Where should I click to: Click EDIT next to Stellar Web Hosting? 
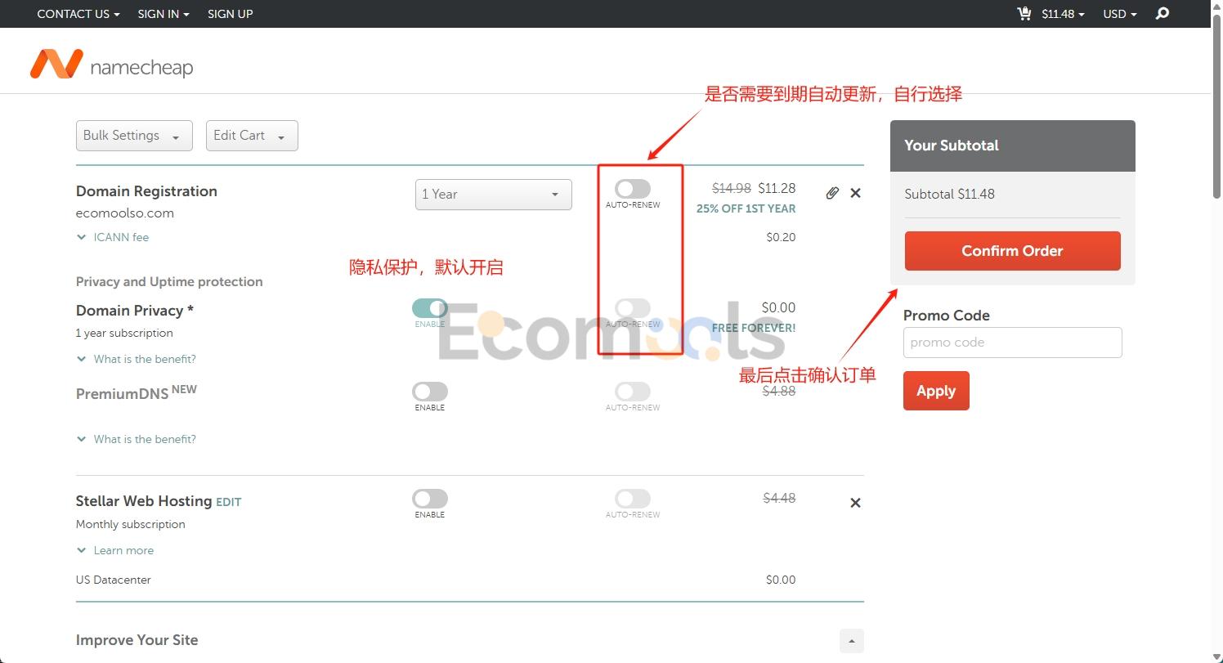pyautogui.click(x=228, y=502)
